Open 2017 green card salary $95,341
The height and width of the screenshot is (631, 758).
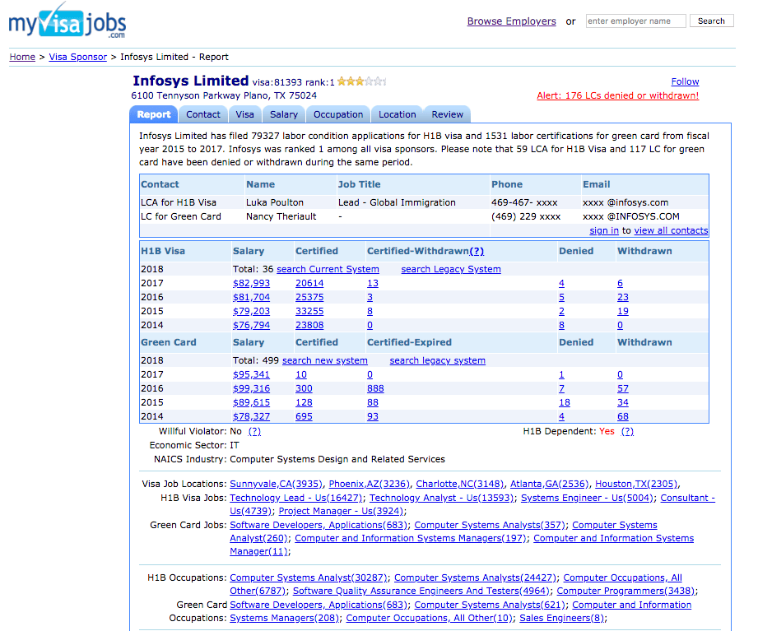251,374
